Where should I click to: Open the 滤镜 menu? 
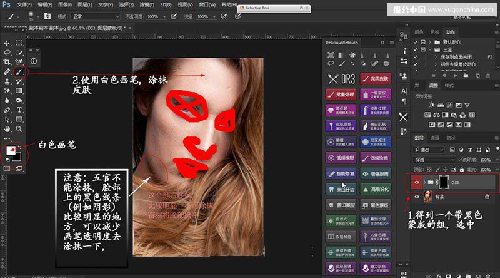[147, 4]
